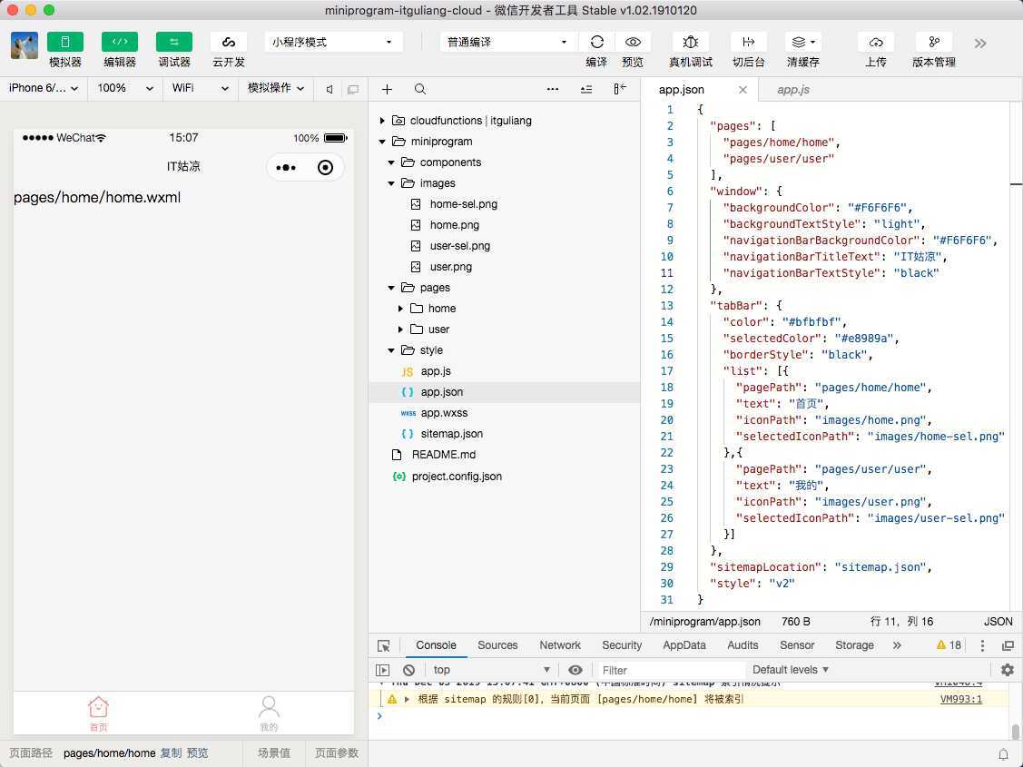The height and width of the screenshot is (767, 1023).
Task: Copy the page path link
Action: click(171, 752)
